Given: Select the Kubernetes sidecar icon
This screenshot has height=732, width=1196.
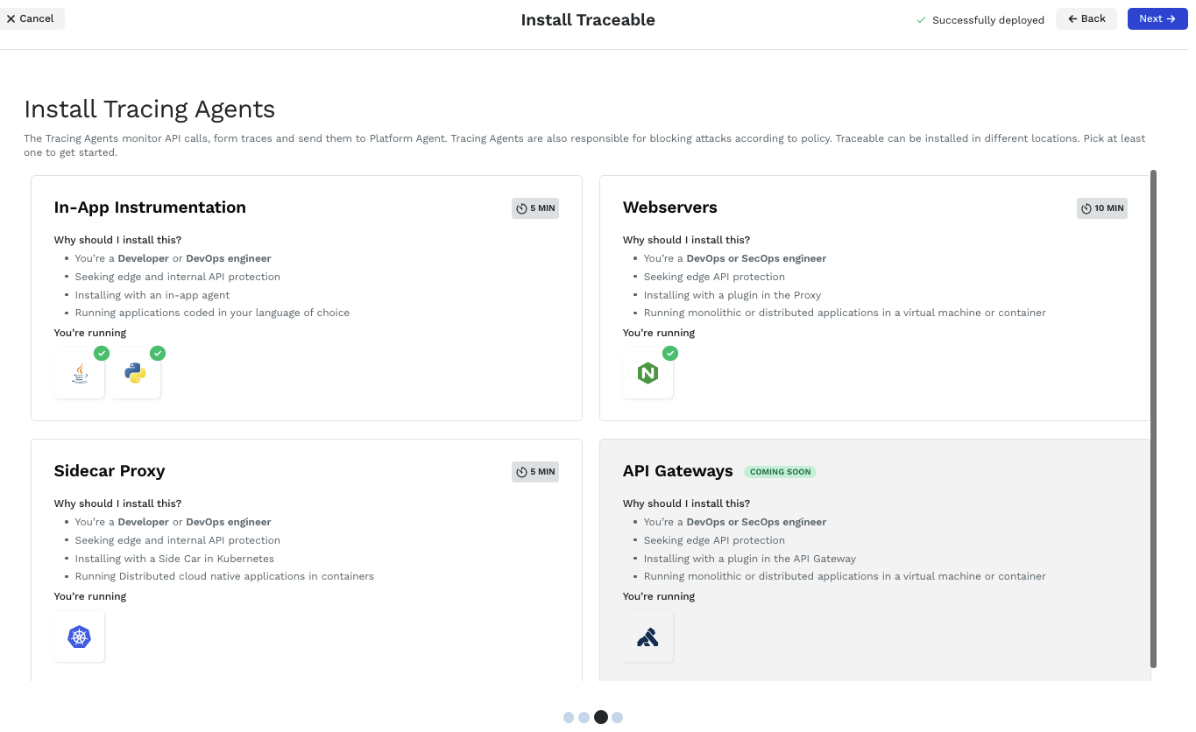Looking at the screenshot, I should pos(80,637).
